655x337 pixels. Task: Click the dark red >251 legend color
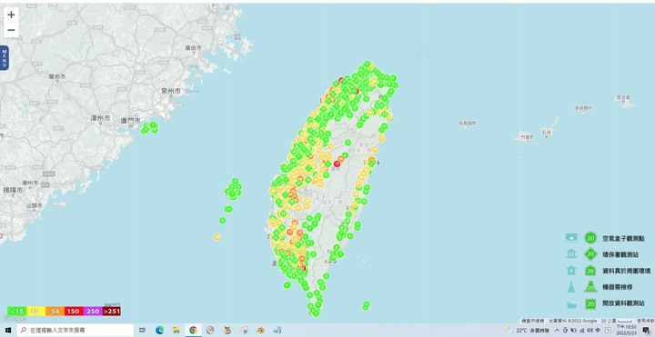pos(112,312)
